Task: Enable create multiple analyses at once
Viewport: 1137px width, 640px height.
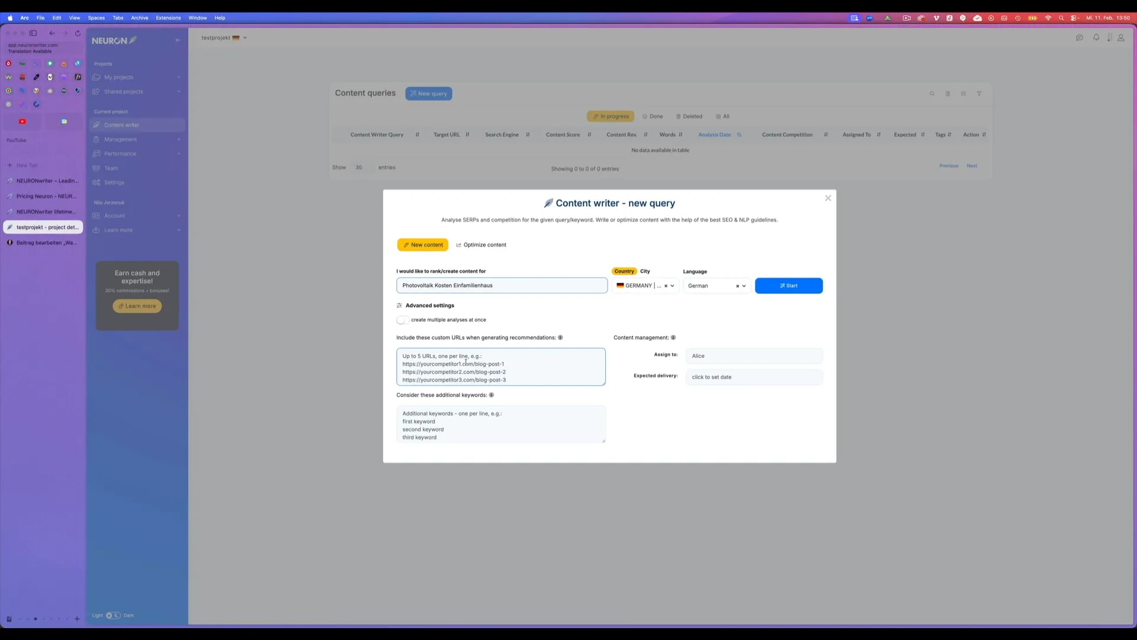Action: pyautogui.click(x=402, y=320)
